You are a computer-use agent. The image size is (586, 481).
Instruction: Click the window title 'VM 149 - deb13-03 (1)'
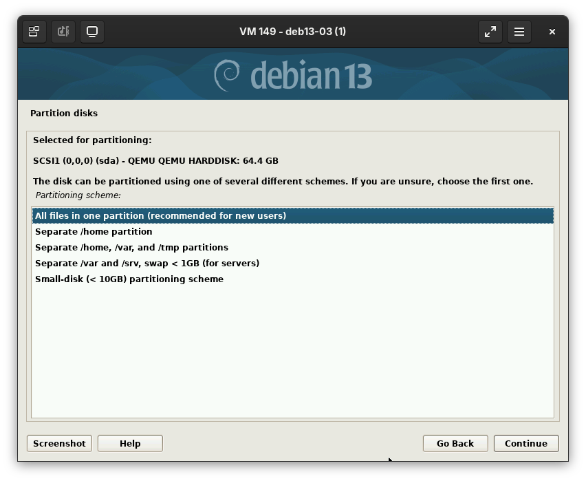[x=292, y=32]
